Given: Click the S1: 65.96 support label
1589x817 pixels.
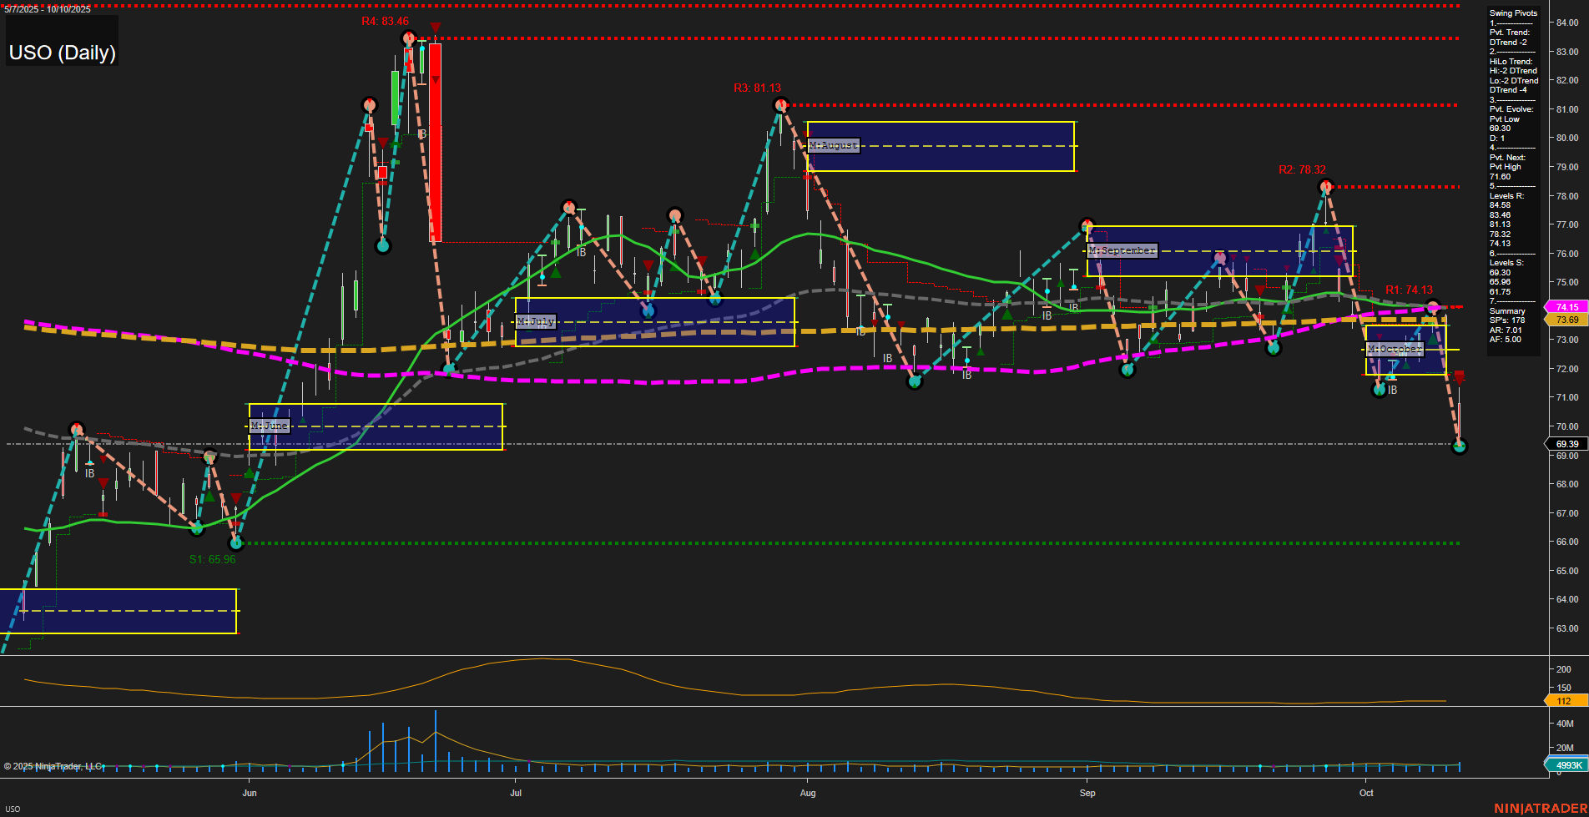Looking at the screenshot, I should (212, 559).
